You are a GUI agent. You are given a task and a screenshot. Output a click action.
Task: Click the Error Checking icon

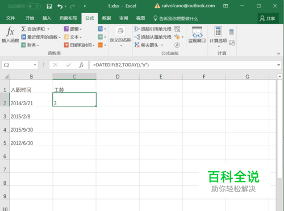click(177, 37)
